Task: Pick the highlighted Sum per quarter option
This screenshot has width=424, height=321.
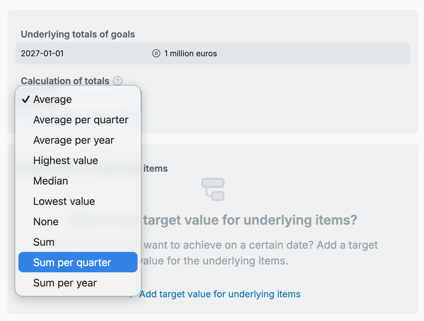Action: click(72, 262)
